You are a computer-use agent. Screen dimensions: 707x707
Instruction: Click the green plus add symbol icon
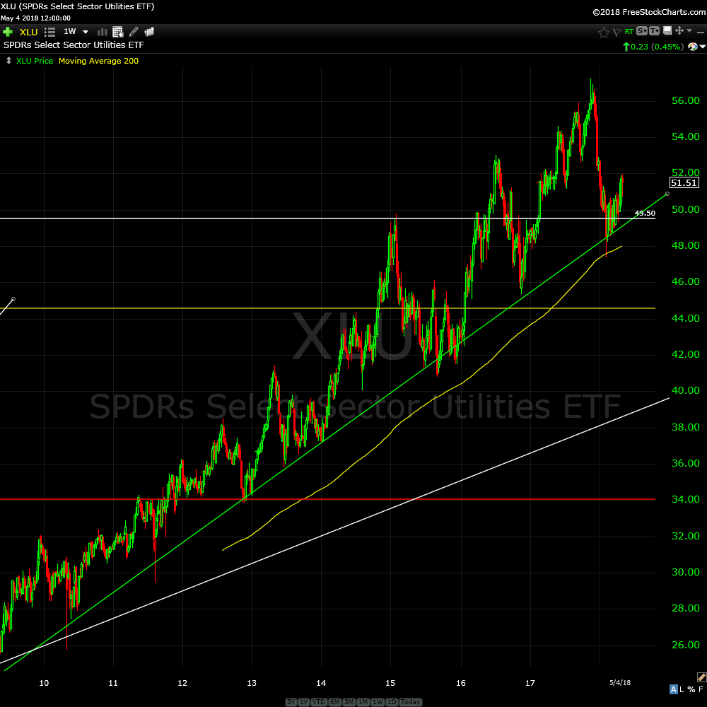tap(8, 32)
